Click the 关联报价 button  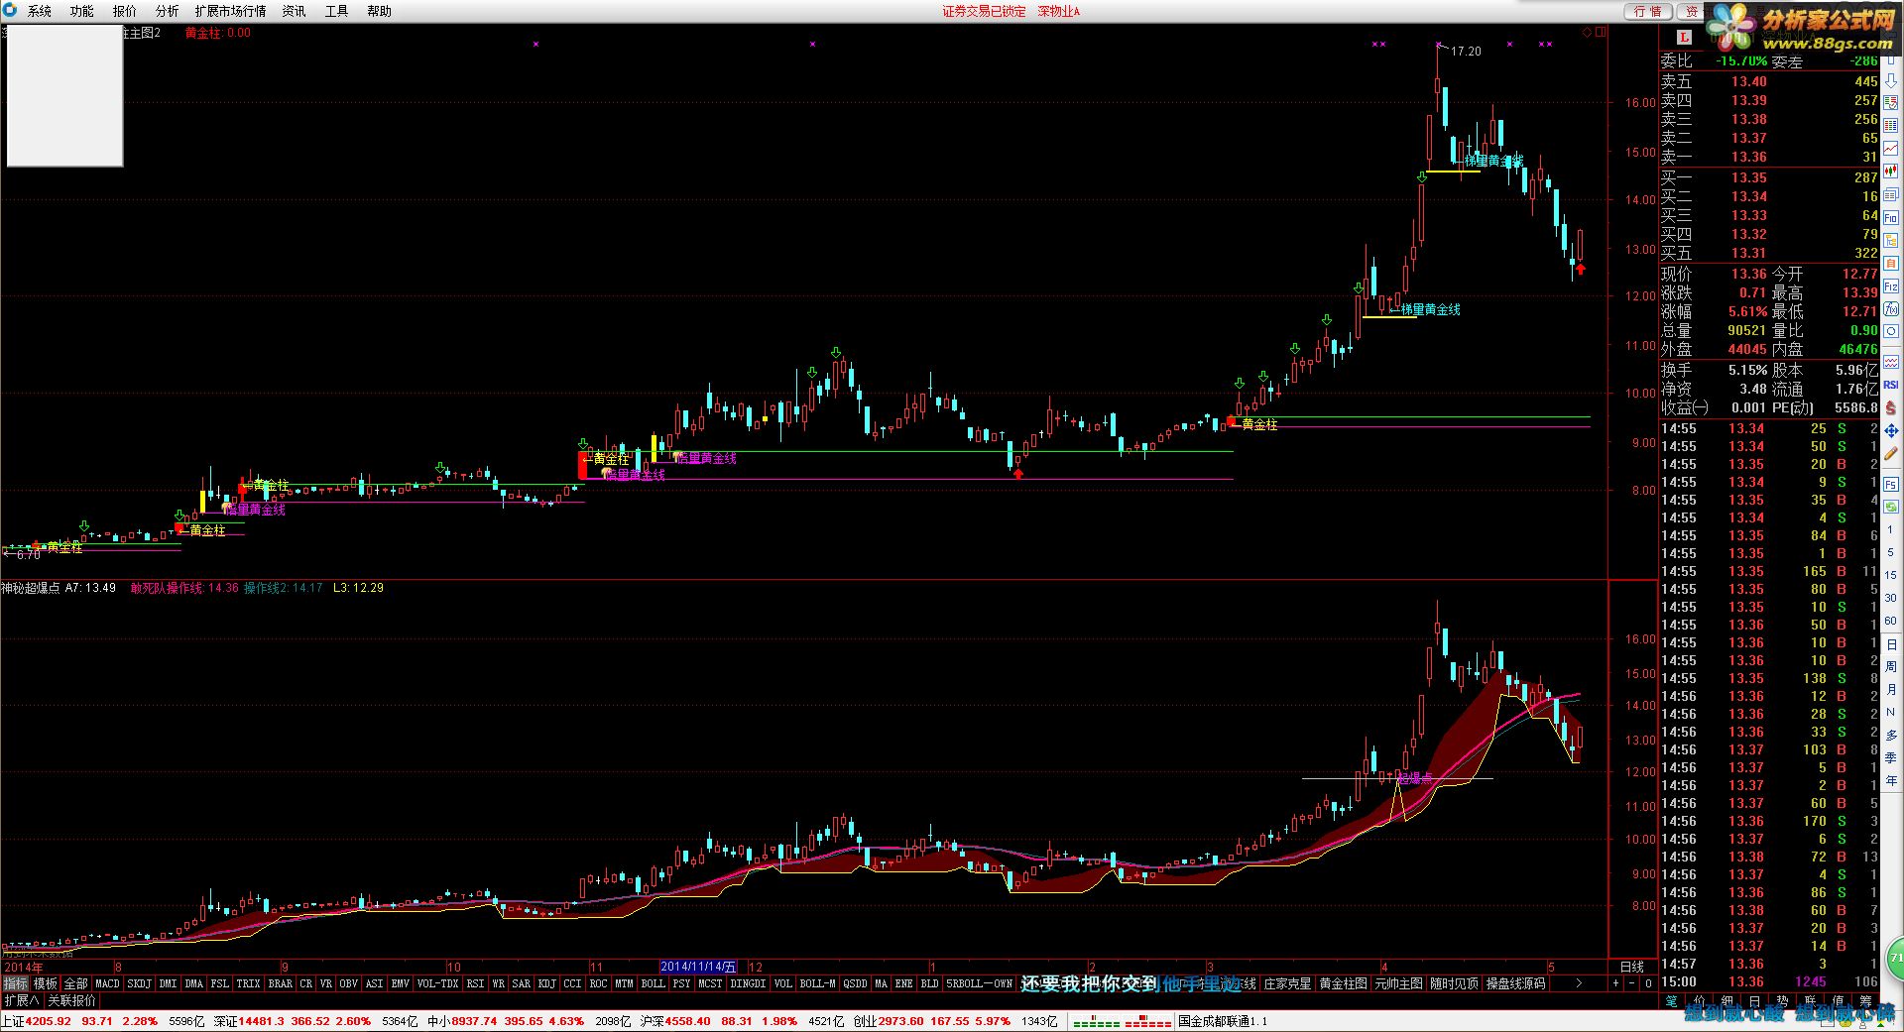[x=71, y=1001]
